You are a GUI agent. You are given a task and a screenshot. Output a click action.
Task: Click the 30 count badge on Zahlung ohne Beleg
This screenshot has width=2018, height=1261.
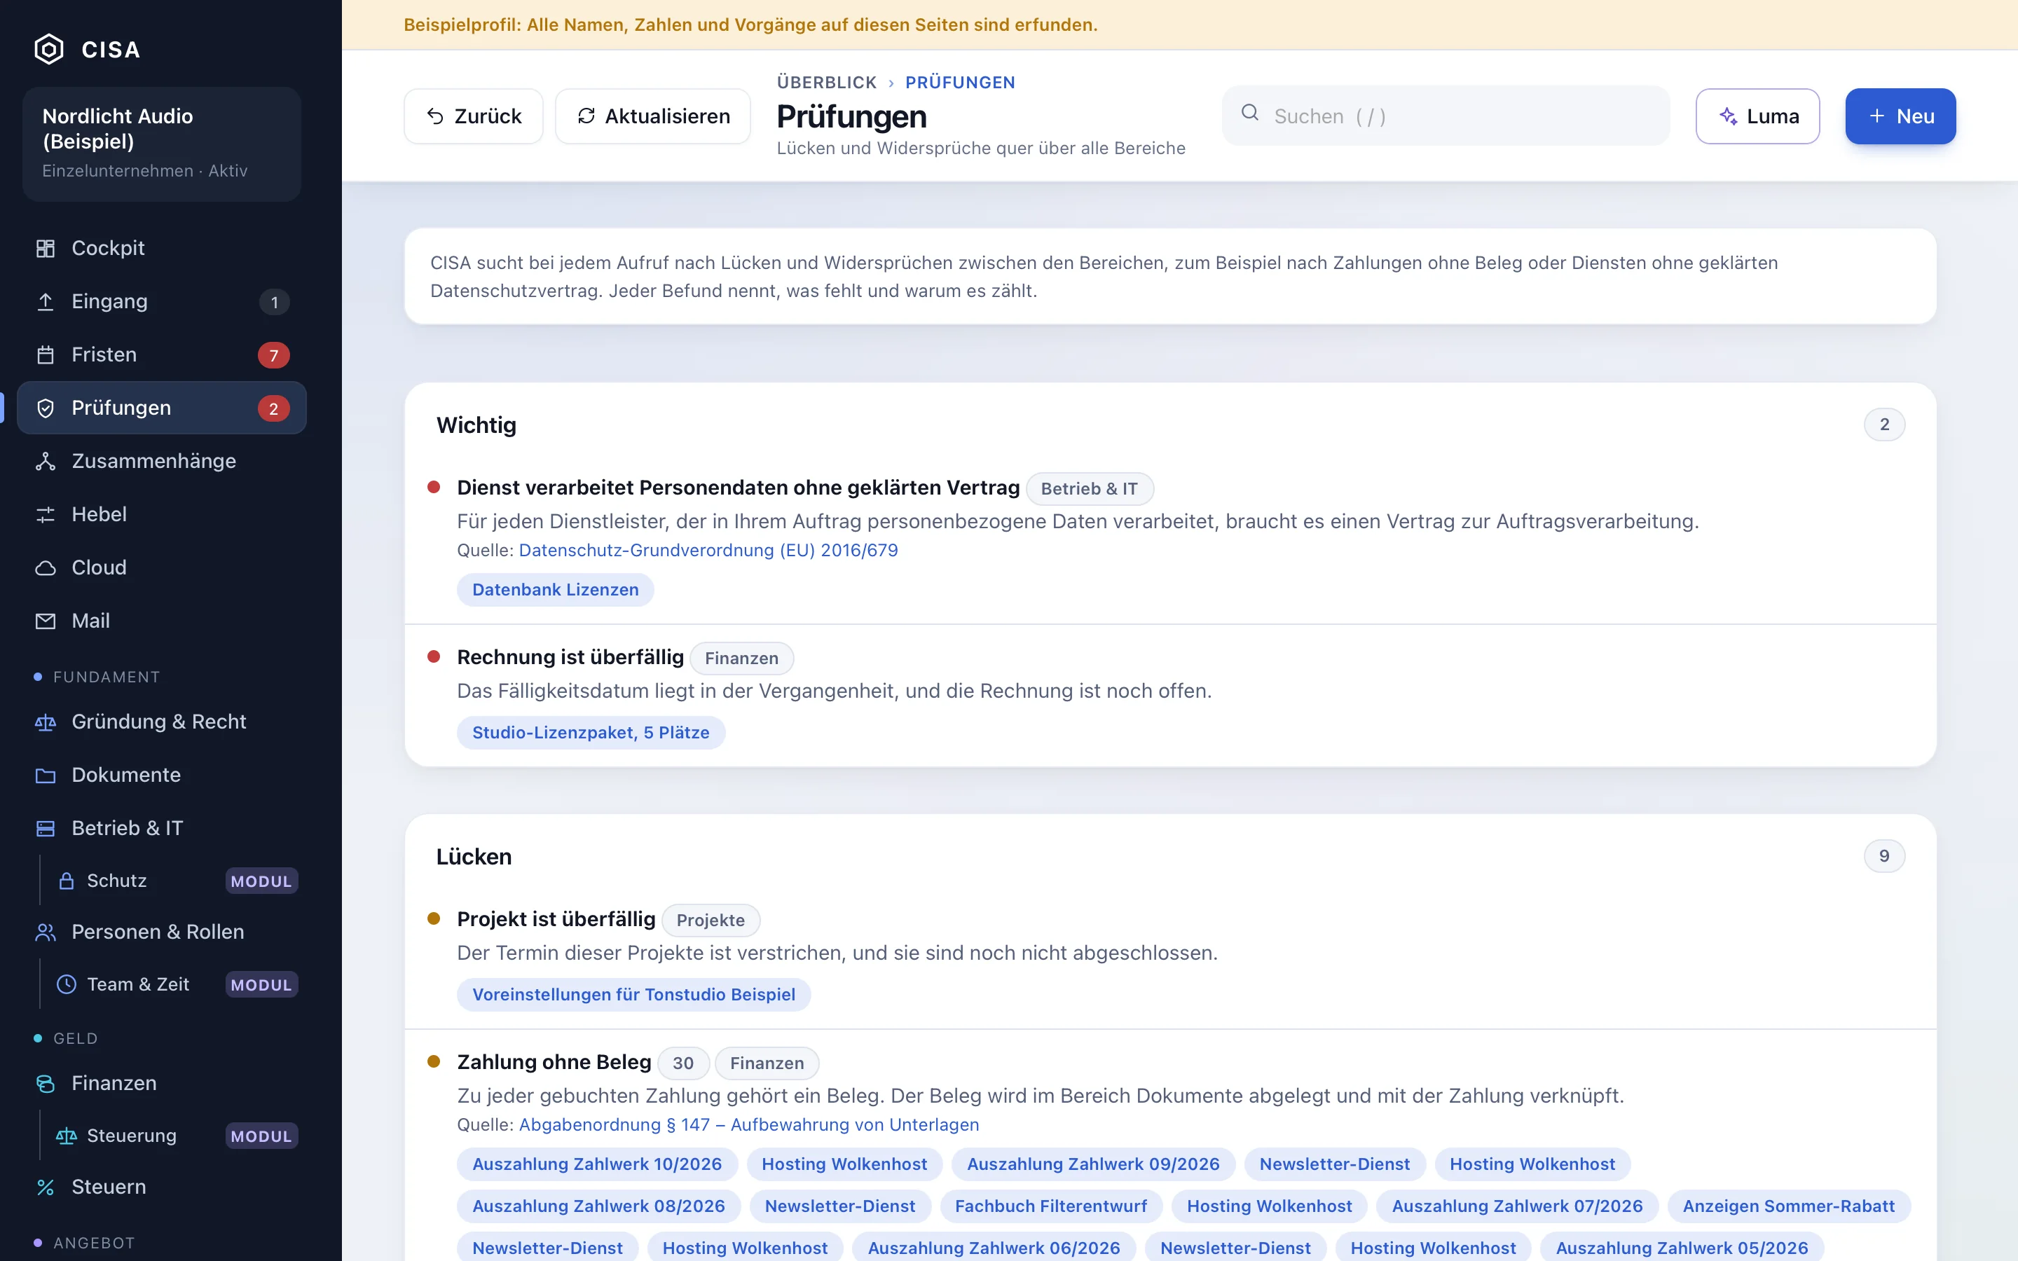point(683,1063)
